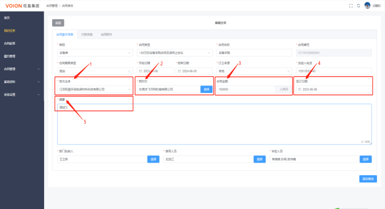Viewport: 385px width, 209px height.
Task: Open the 合同类型 dropdown
Action: click(174, 53)
